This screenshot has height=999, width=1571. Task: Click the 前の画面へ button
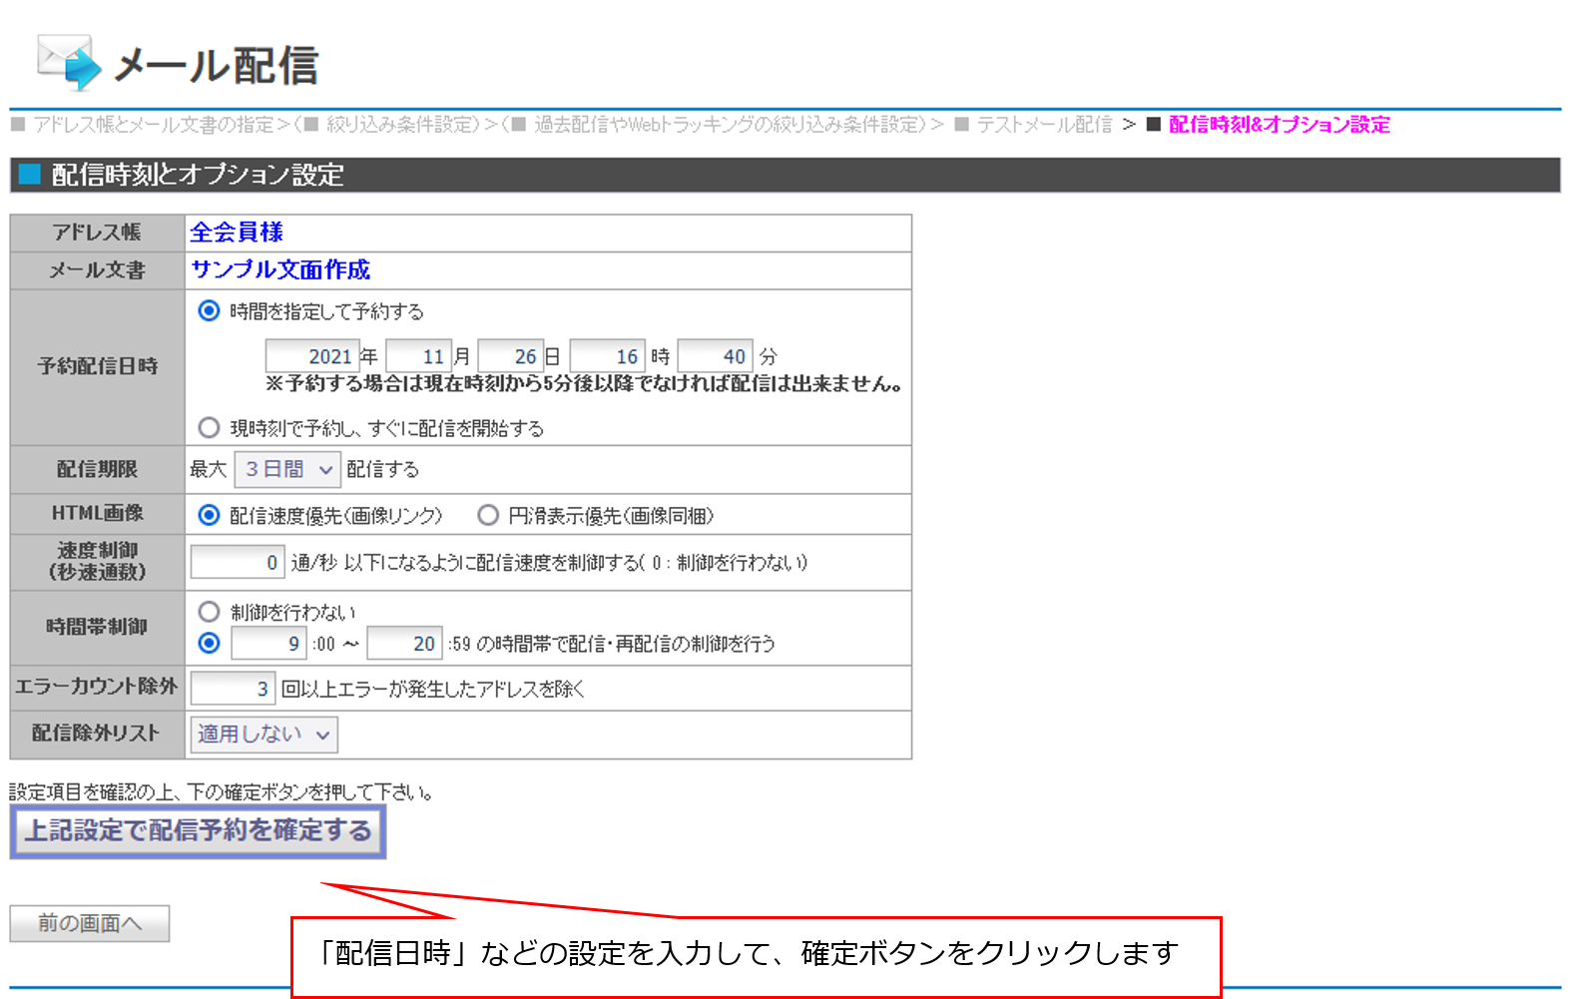tap(90, 923)
